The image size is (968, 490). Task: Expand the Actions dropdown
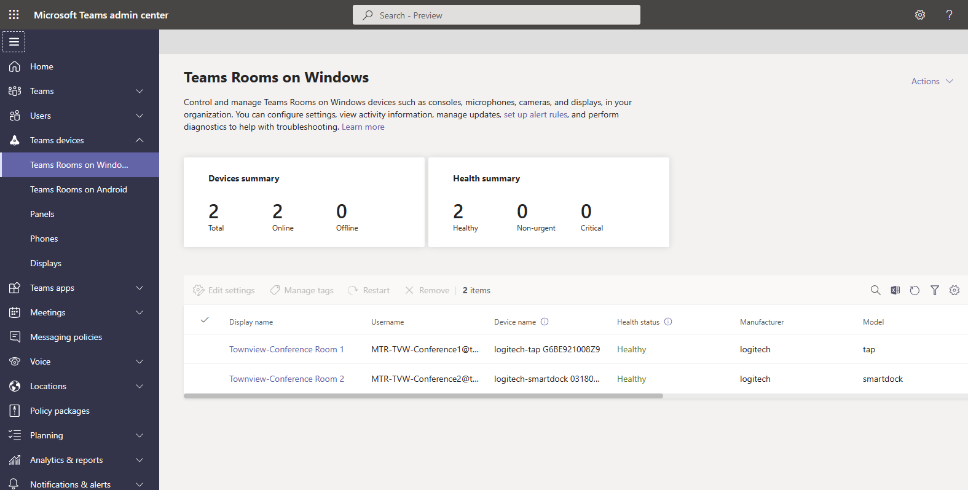click(932, 81)
